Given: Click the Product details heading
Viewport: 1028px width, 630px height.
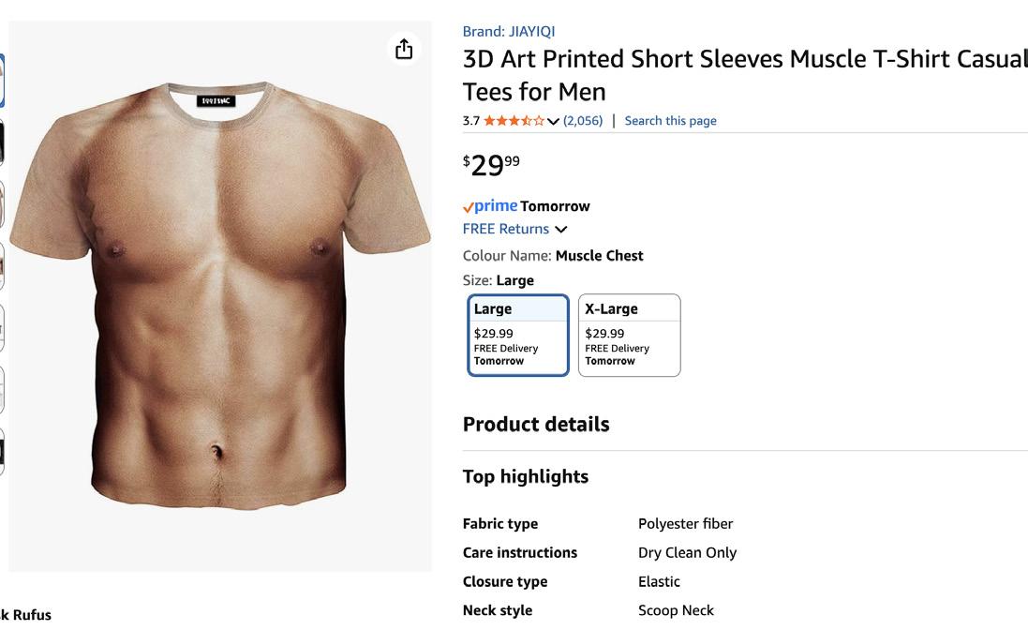Looking at the screenshot, I should [x=536, y=425].
